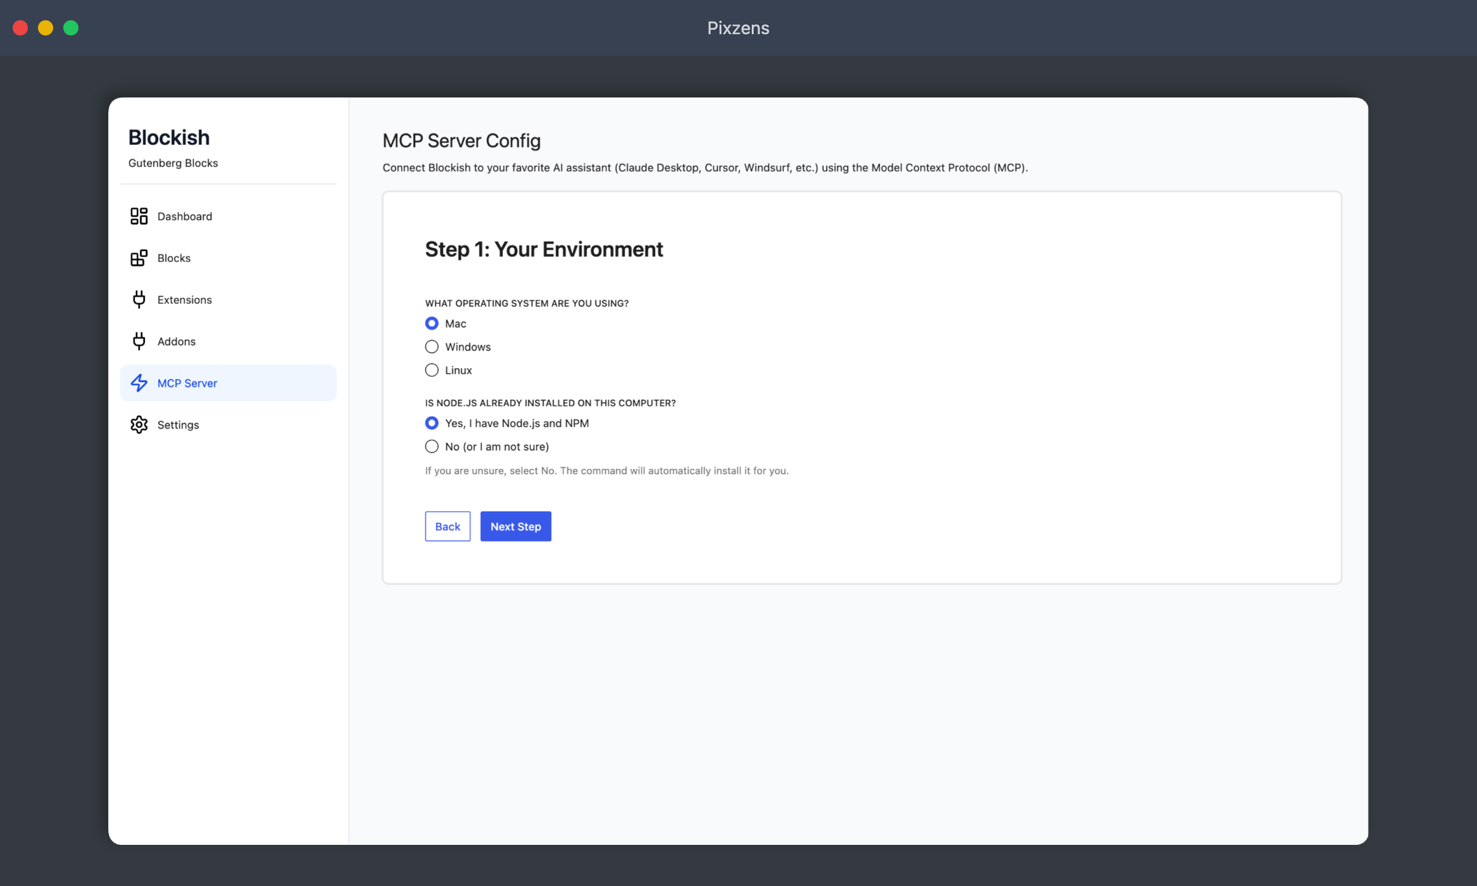Open the Settings menu label
This screenshot has height=886, width=1477.
coord(178,425)
